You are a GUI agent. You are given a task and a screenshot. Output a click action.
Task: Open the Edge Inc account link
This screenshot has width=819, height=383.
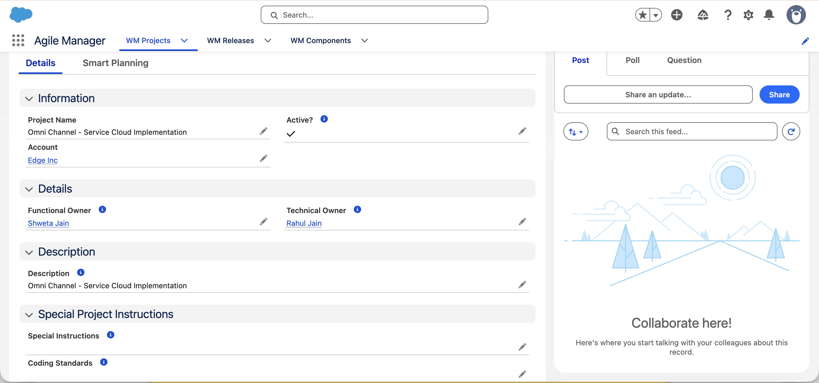point(43,160)
